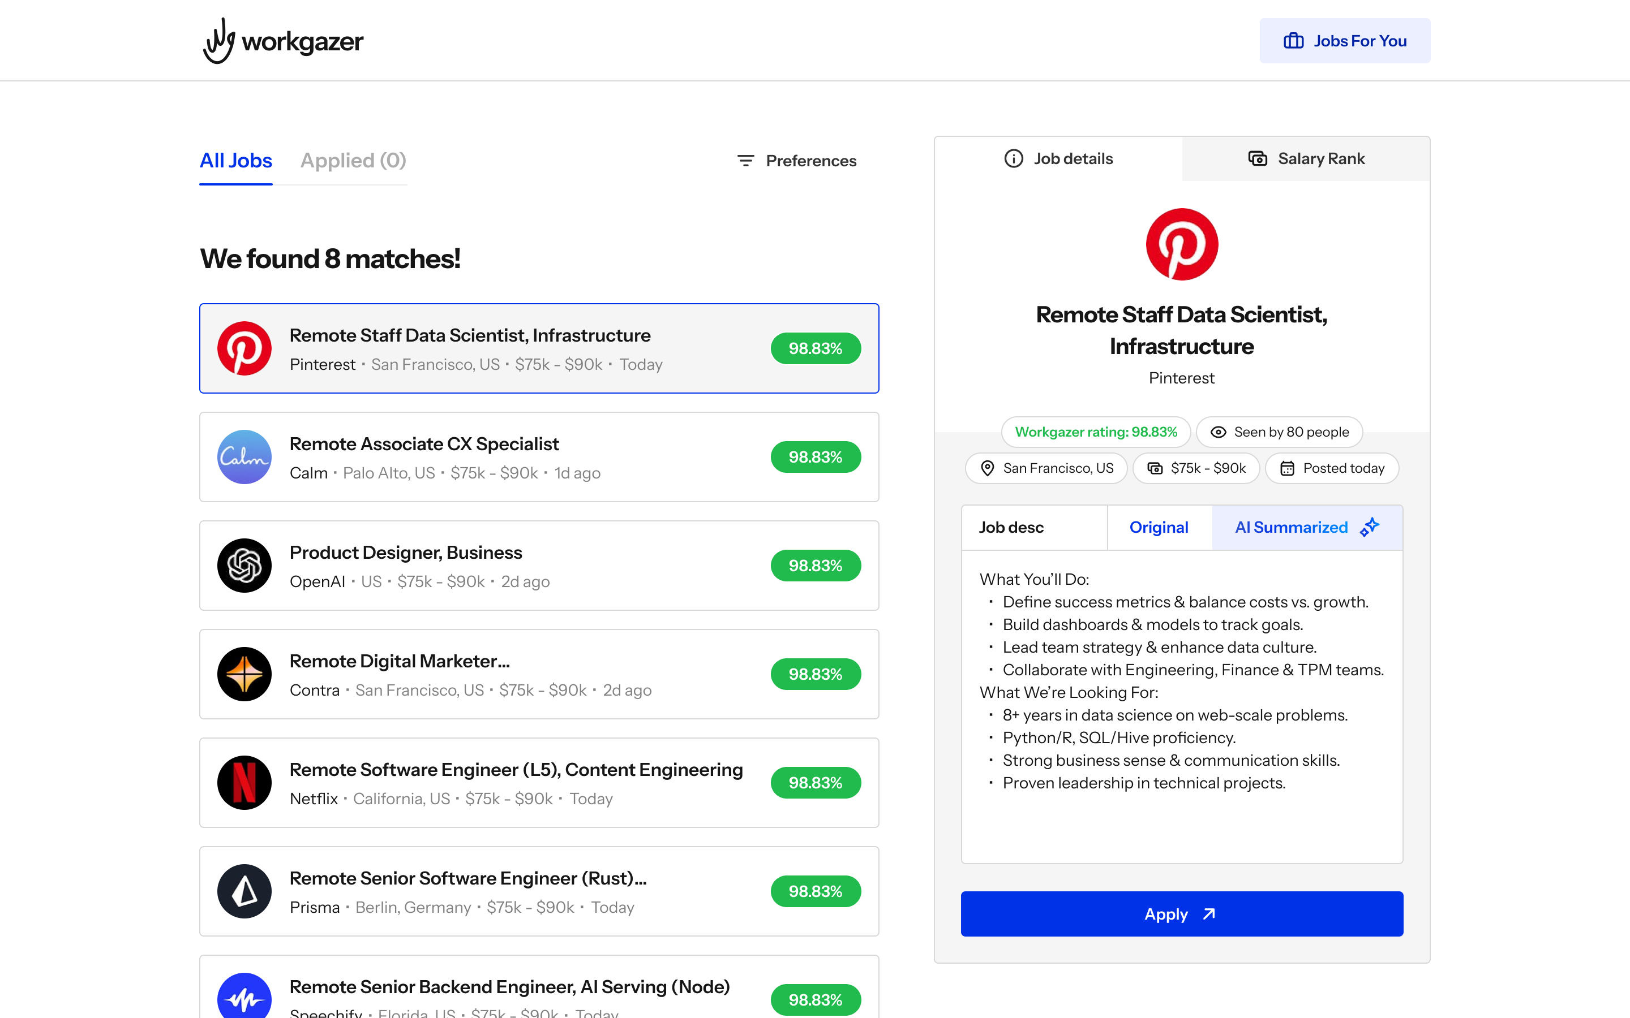This screenshot has width=1630, height=1018.
Task: Open Remote Associate CX Specialist job
Action: point(539,457)
